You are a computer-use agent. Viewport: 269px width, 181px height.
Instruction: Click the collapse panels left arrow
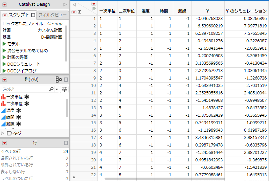click(x=74, y=5)
